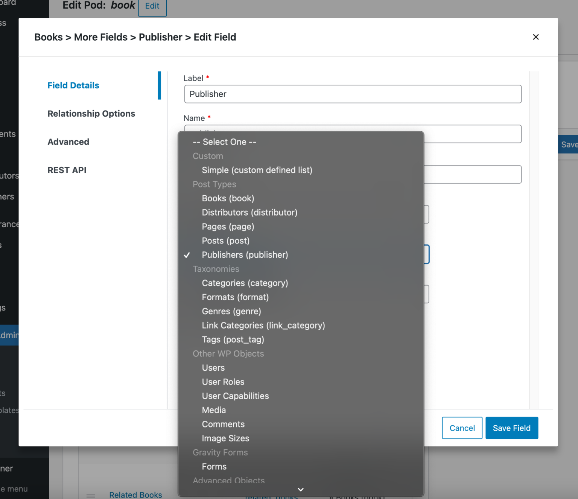Screen dimensions: 578x499
Task: Switch to the Relationship Options tab
Action: pyautogui.click(x=91, y=113)
